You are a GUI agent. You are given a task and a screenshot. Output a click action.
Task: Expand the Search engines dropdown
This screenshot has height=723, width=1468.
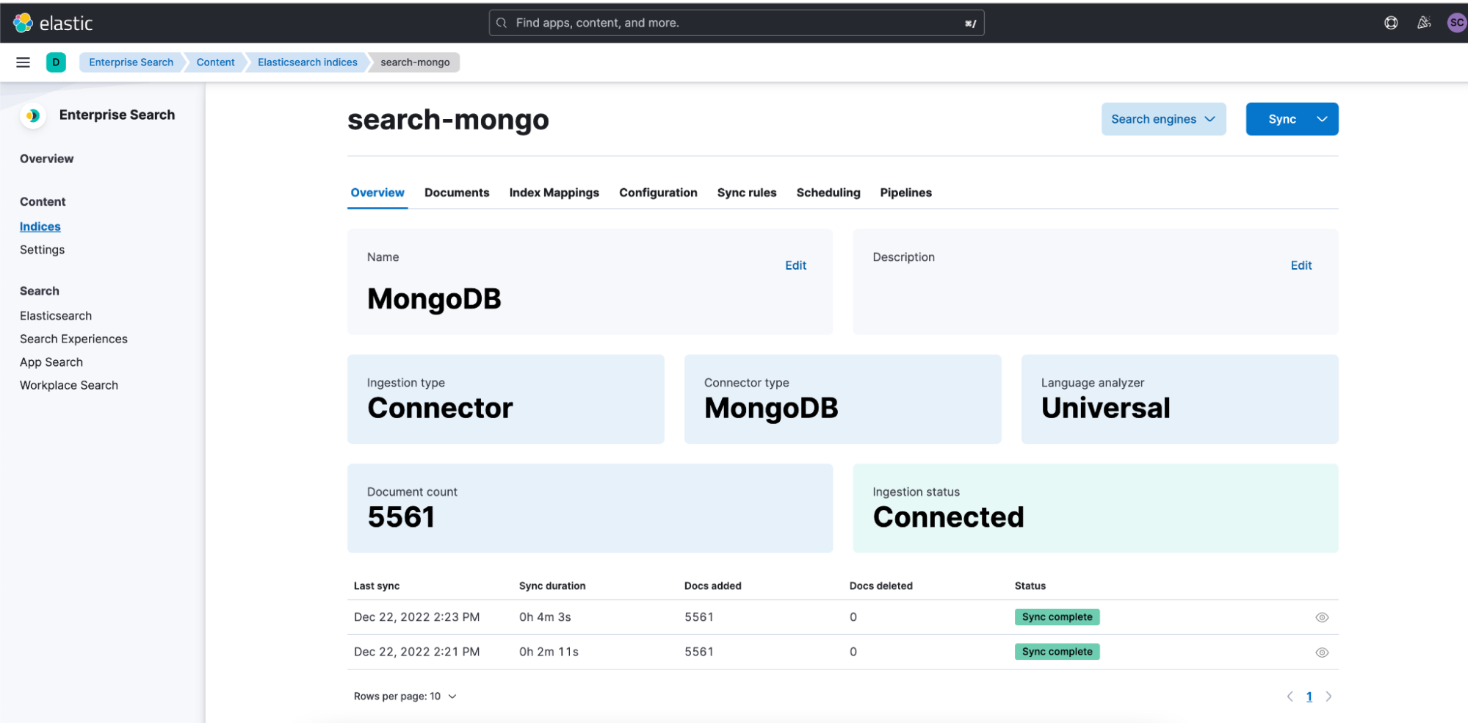click(x=1163, y=119)
